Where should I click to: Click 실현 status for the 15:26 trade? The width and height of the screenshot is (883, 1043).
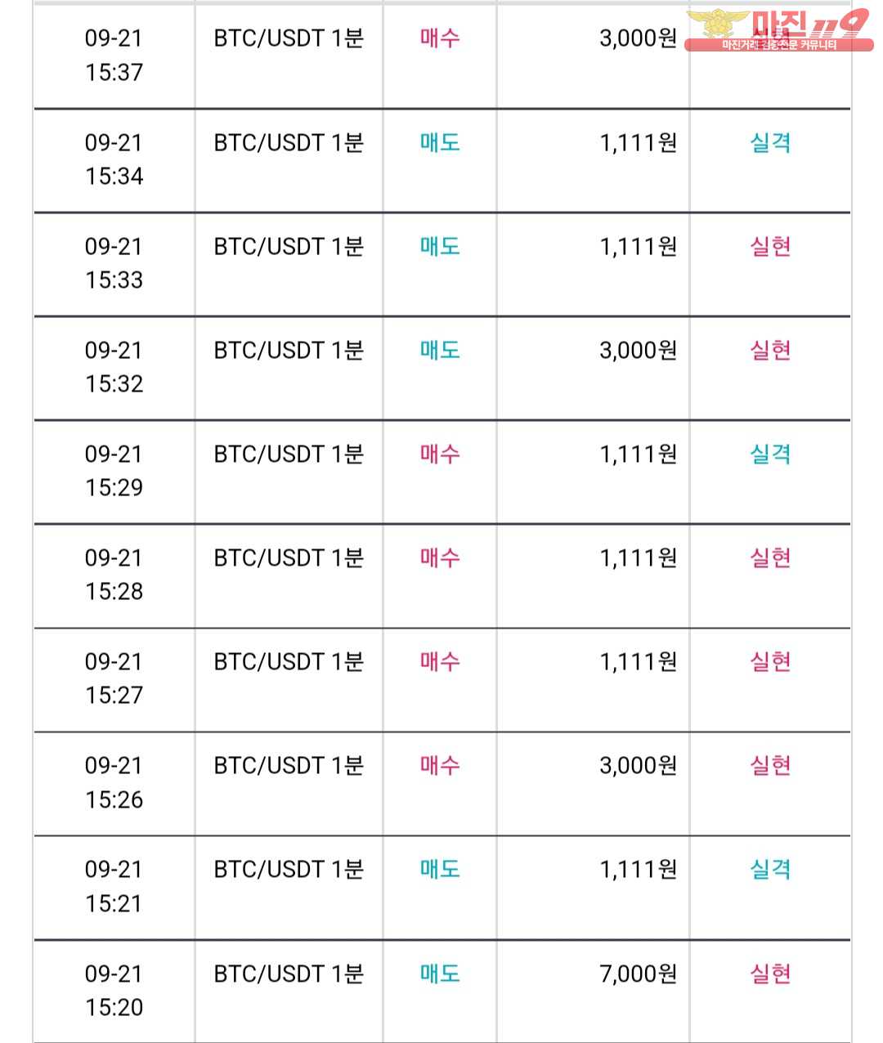(770, 765)
